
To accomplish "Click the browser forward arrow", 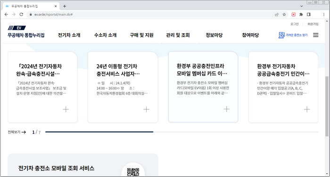I will 14,15.
